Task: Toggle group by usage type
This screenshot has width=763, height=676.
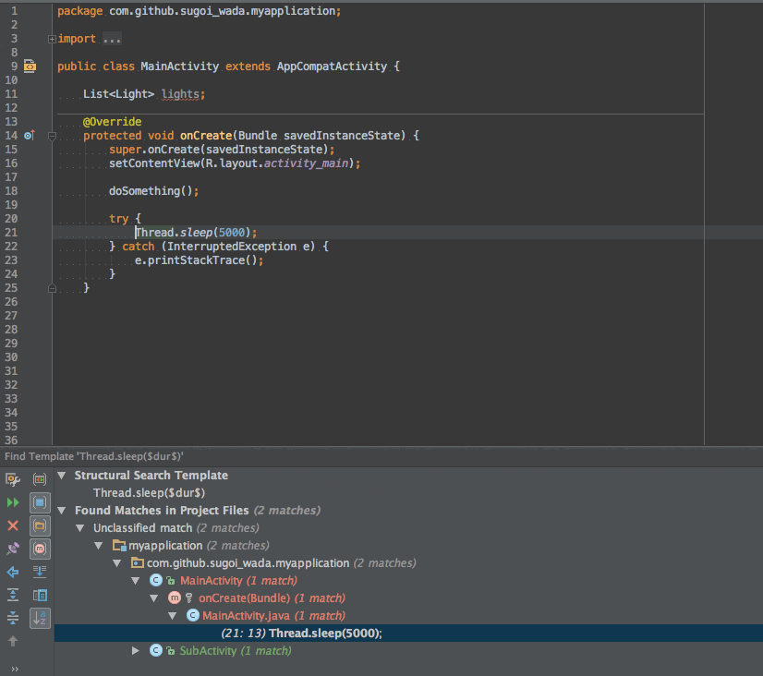Action: point(40,479)
